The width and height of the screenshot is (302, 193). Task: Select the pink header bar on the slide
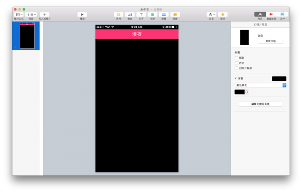[137, 34]
